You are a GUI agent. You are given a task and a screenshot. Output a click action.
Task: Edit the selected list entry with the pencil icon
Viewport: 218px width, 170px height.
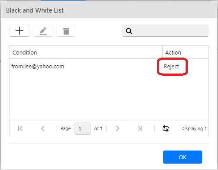[x=43, y=31]
